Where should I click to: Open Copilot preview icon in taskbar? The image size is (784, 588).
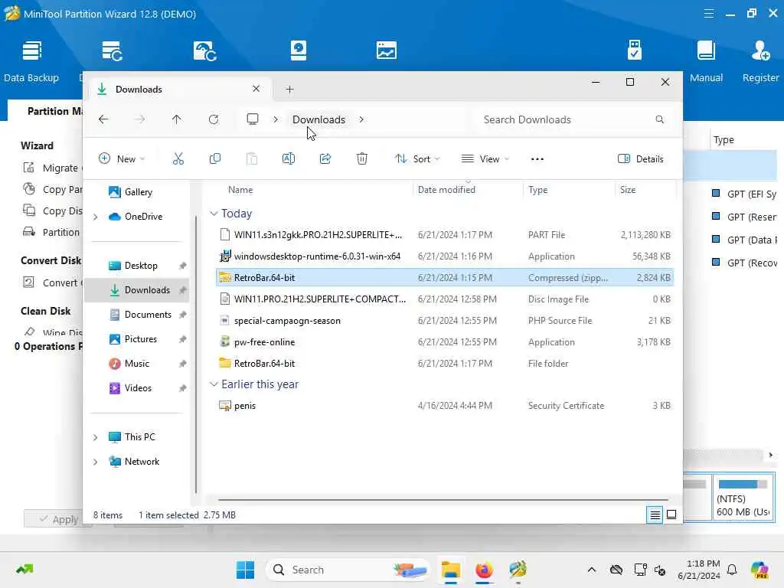759,570
